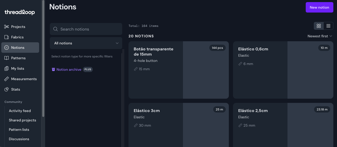Open the Notion archive link

69,69
